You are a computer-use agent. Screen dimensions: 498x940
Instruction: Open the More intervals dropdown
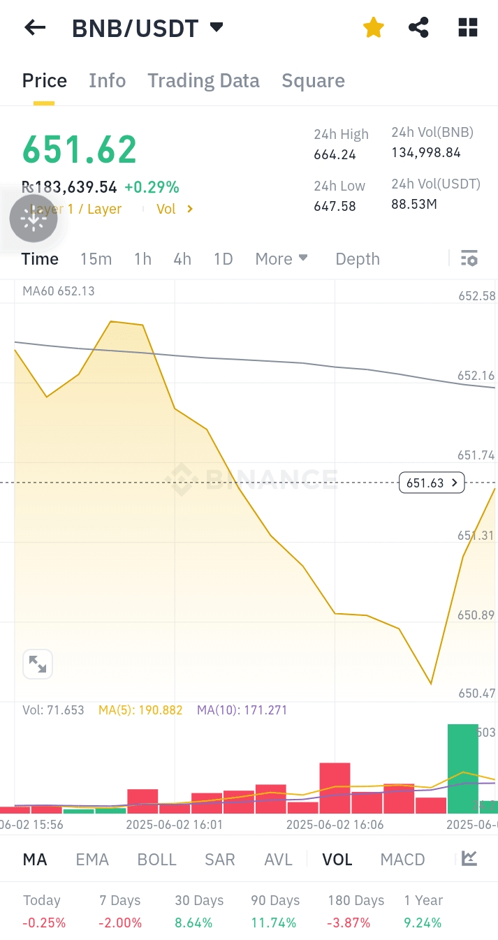(x=281, y=259)
